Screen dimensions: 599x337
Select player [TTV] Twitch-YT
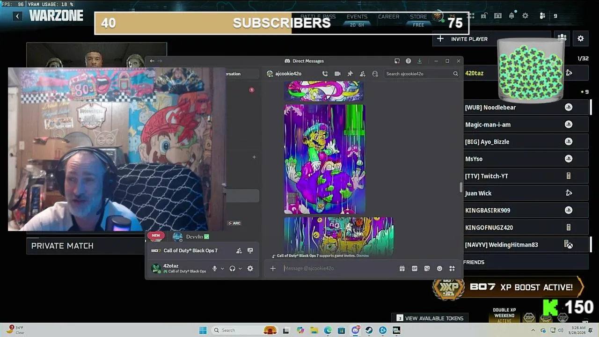click(x=526, y=176)
